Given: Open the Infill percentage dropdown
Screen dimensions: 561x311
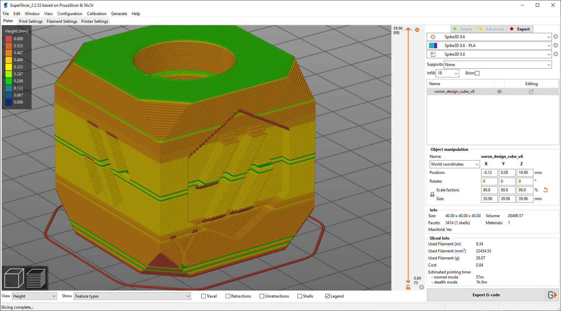Looking at the screenshot, I should (x=447, y=73).
